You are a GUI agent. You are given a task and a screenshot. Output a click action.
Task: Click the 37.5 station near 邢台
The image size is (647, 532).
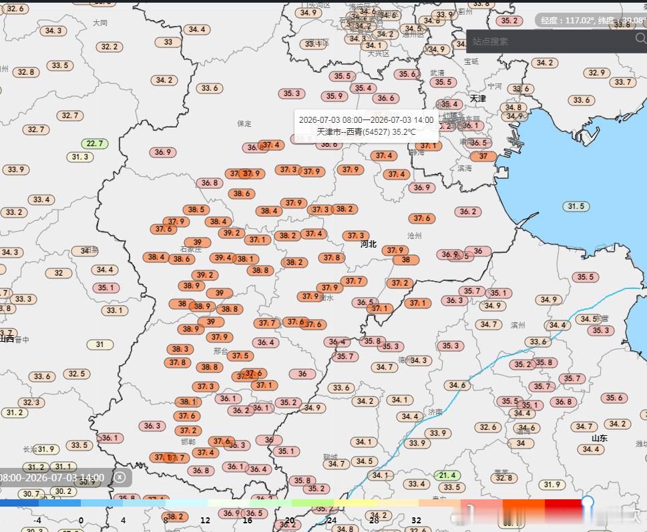(x=240, y=356)
